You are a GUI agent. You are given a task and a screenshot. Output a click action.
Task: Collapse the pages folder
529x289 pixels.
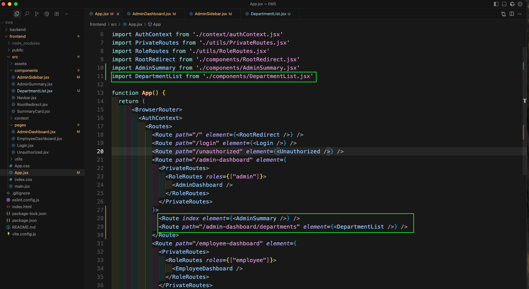click(42, 125)
